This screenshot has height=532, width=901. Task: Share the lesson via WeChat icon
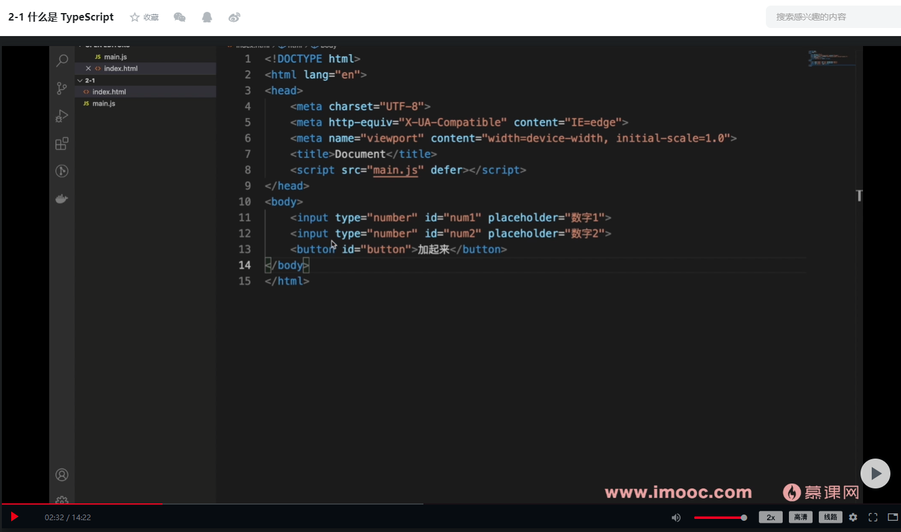(180, 17)
